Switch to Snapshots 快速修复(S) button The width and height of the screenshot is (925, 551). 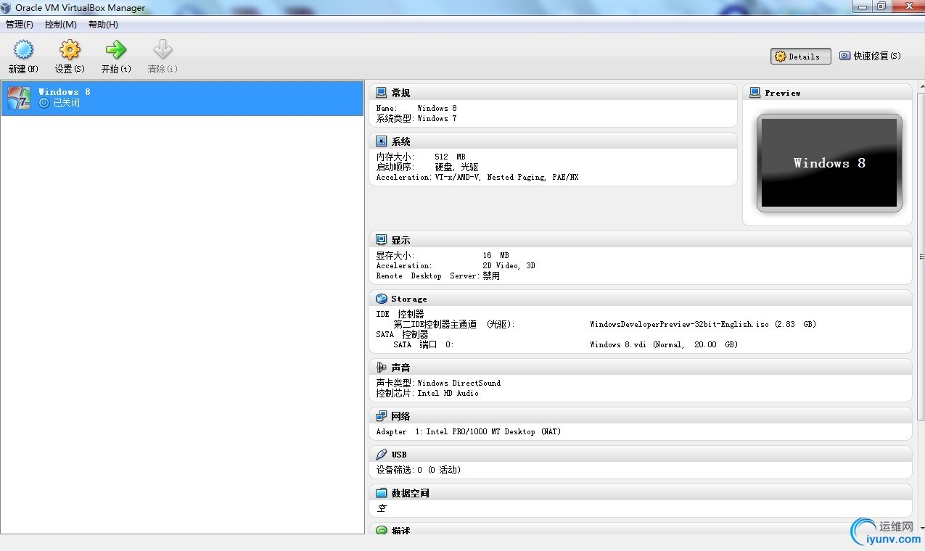870,56
